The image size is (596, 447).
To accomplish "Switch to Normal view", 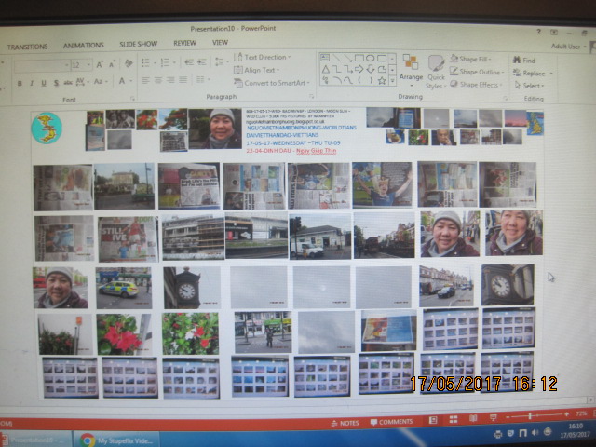I will coord(433,420).
